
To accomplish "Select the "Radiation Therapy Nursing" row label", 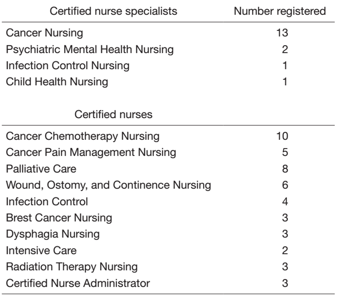I will pos(72,267).
